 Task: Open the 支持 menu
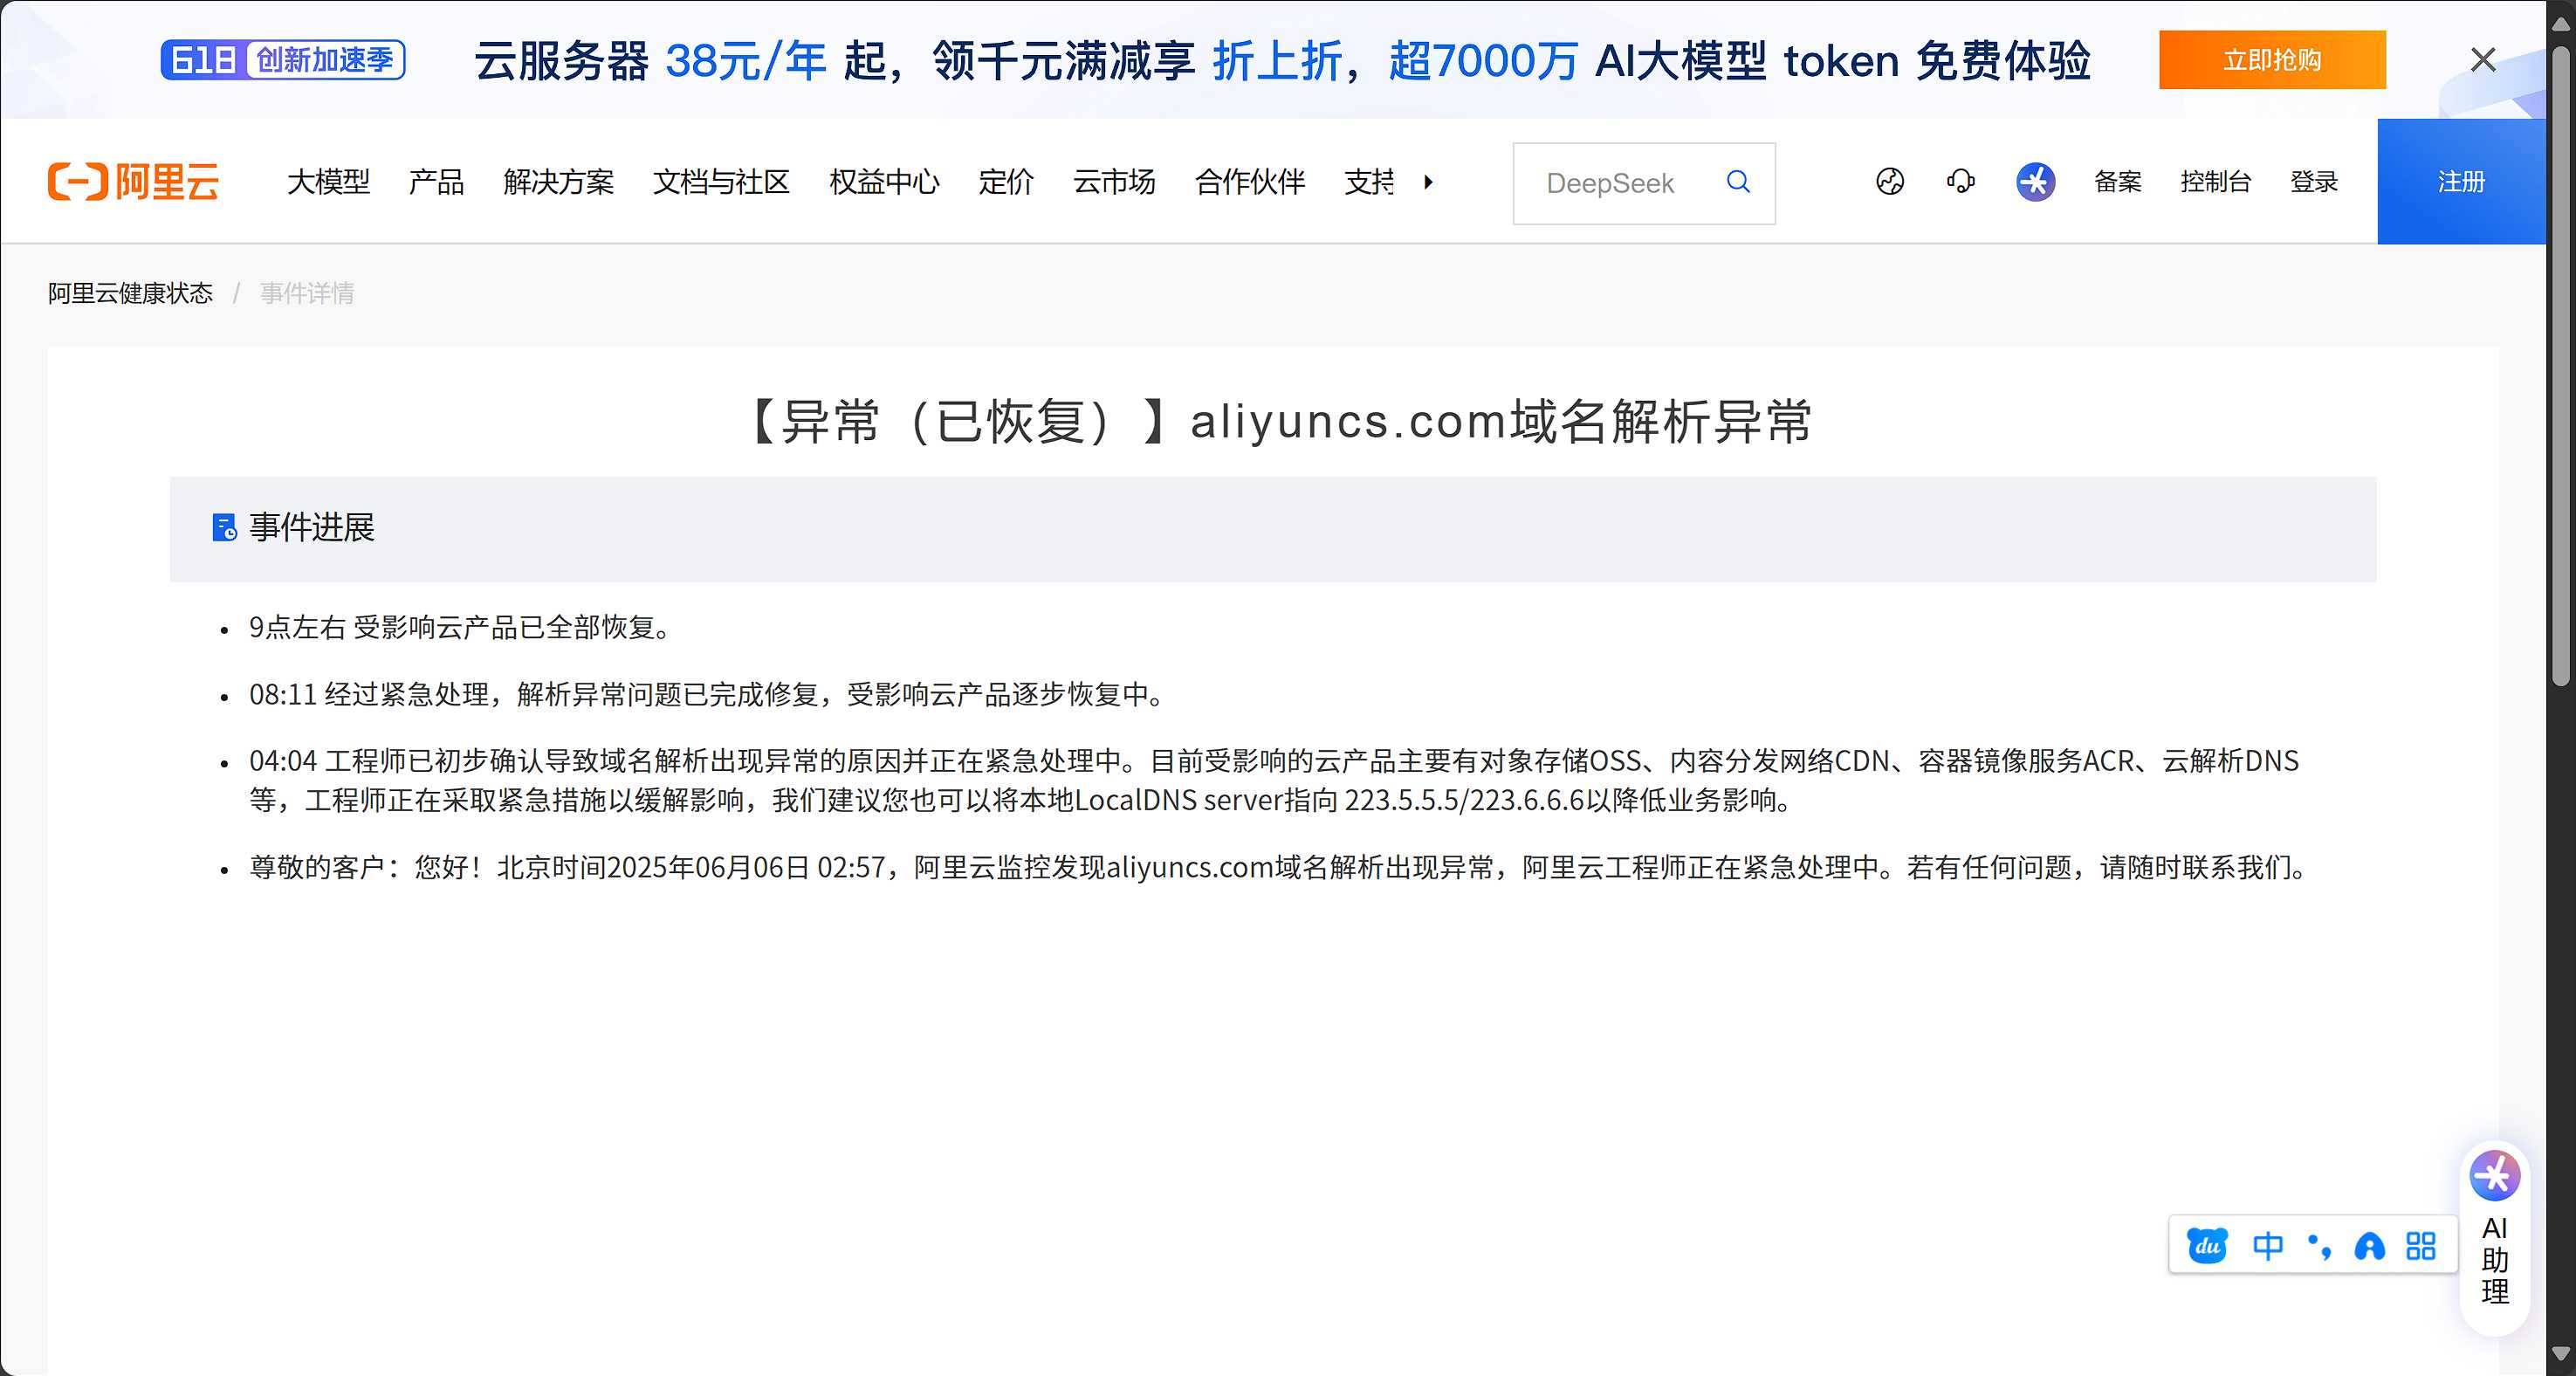point(1369,182)
